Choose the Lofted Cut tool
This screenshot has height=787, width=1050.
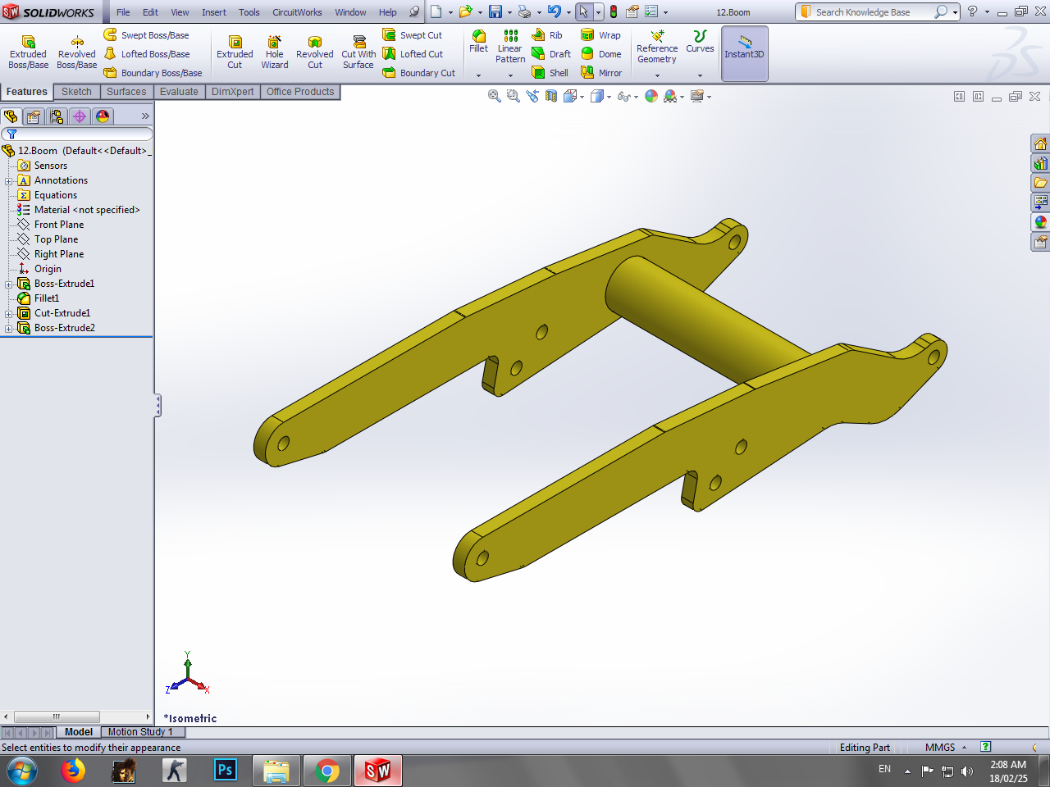click(413, 54)
